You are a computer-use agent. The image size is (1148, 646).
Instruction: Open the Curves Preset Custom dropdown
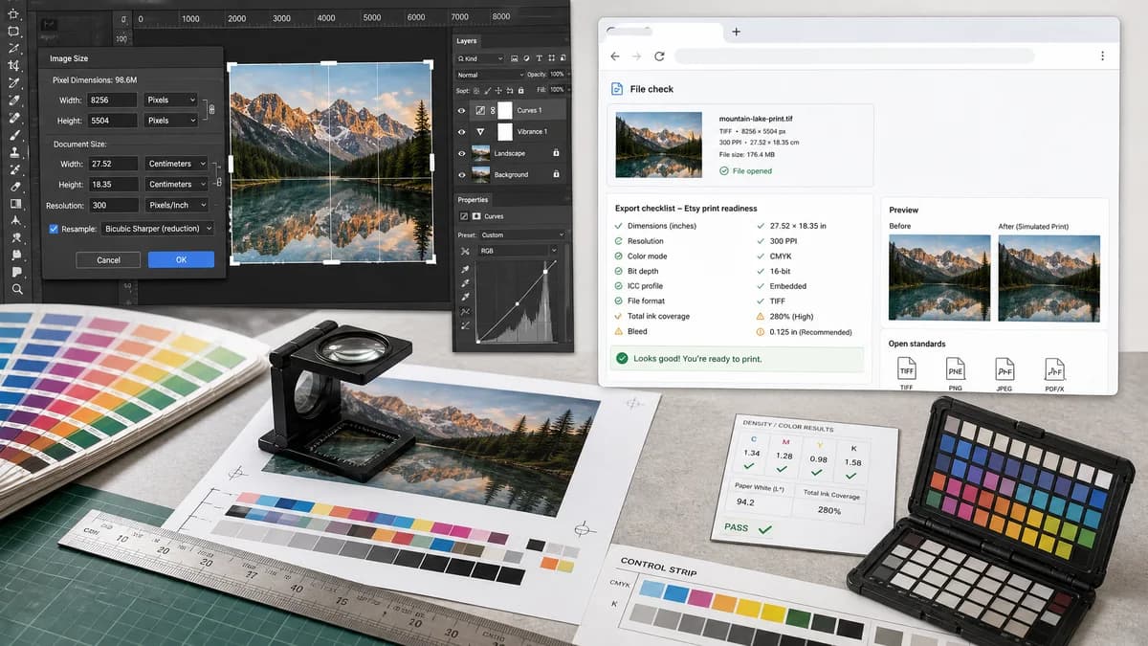point(522,234)
